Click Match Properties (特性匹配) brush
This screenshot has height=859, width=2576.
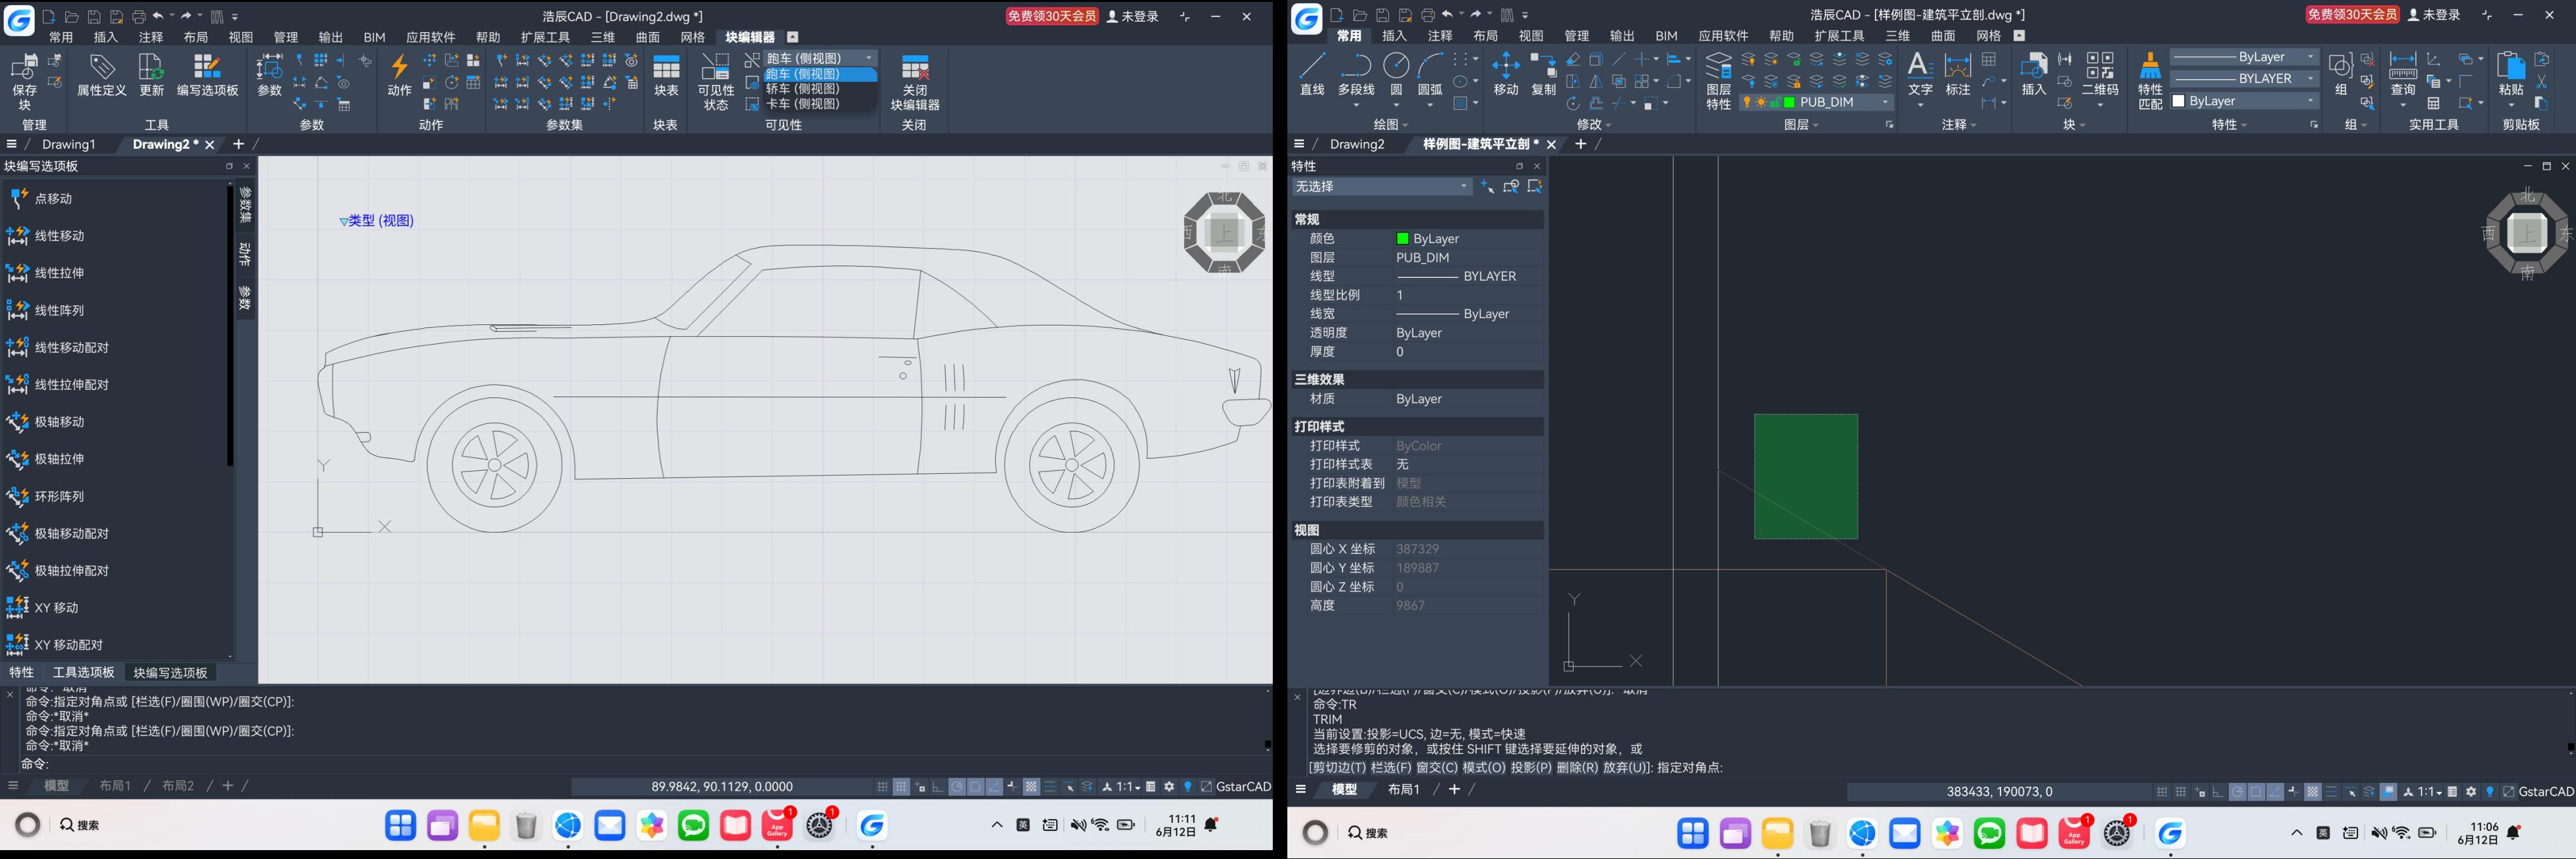pos(2150,82)
